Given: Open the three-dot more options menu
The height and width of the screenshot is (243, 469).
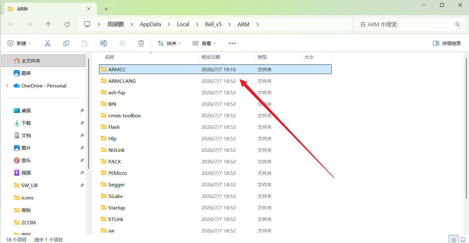Looking at the screenshot, I should (x=232, y=43).
